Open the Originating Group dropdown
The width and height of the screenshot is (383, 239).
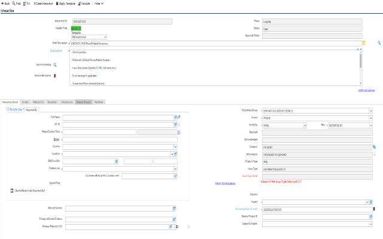370,111
